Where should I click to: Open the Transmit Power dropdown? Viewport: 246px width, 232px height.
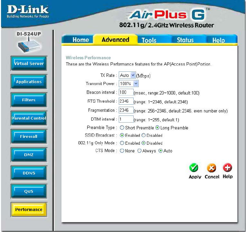129,84
